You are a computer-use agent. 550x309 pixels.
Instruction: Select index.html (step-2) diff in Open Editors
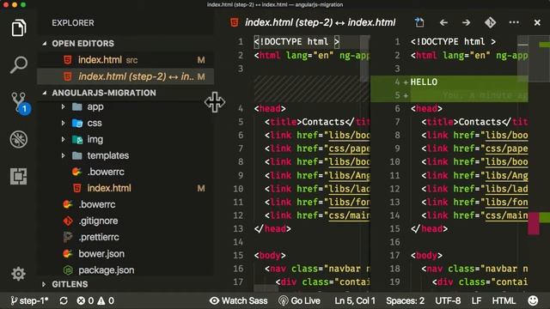click(x=125, y=76)
